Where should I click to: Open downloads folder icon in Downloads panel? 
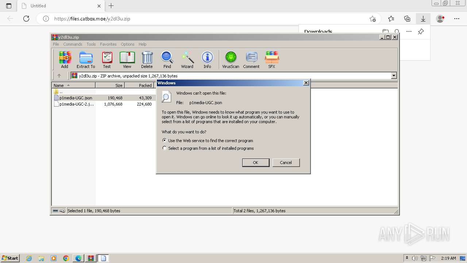(x=386, y=32)
